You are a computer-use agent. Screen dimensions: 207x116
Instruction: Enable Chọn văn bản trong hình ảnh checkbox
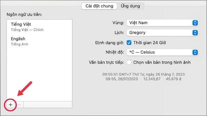[x=129, y=62]
